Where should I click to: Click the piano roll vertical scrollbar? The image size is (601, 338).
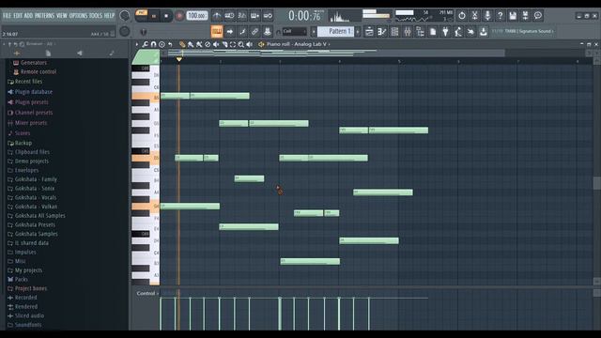tap(597, 183)
